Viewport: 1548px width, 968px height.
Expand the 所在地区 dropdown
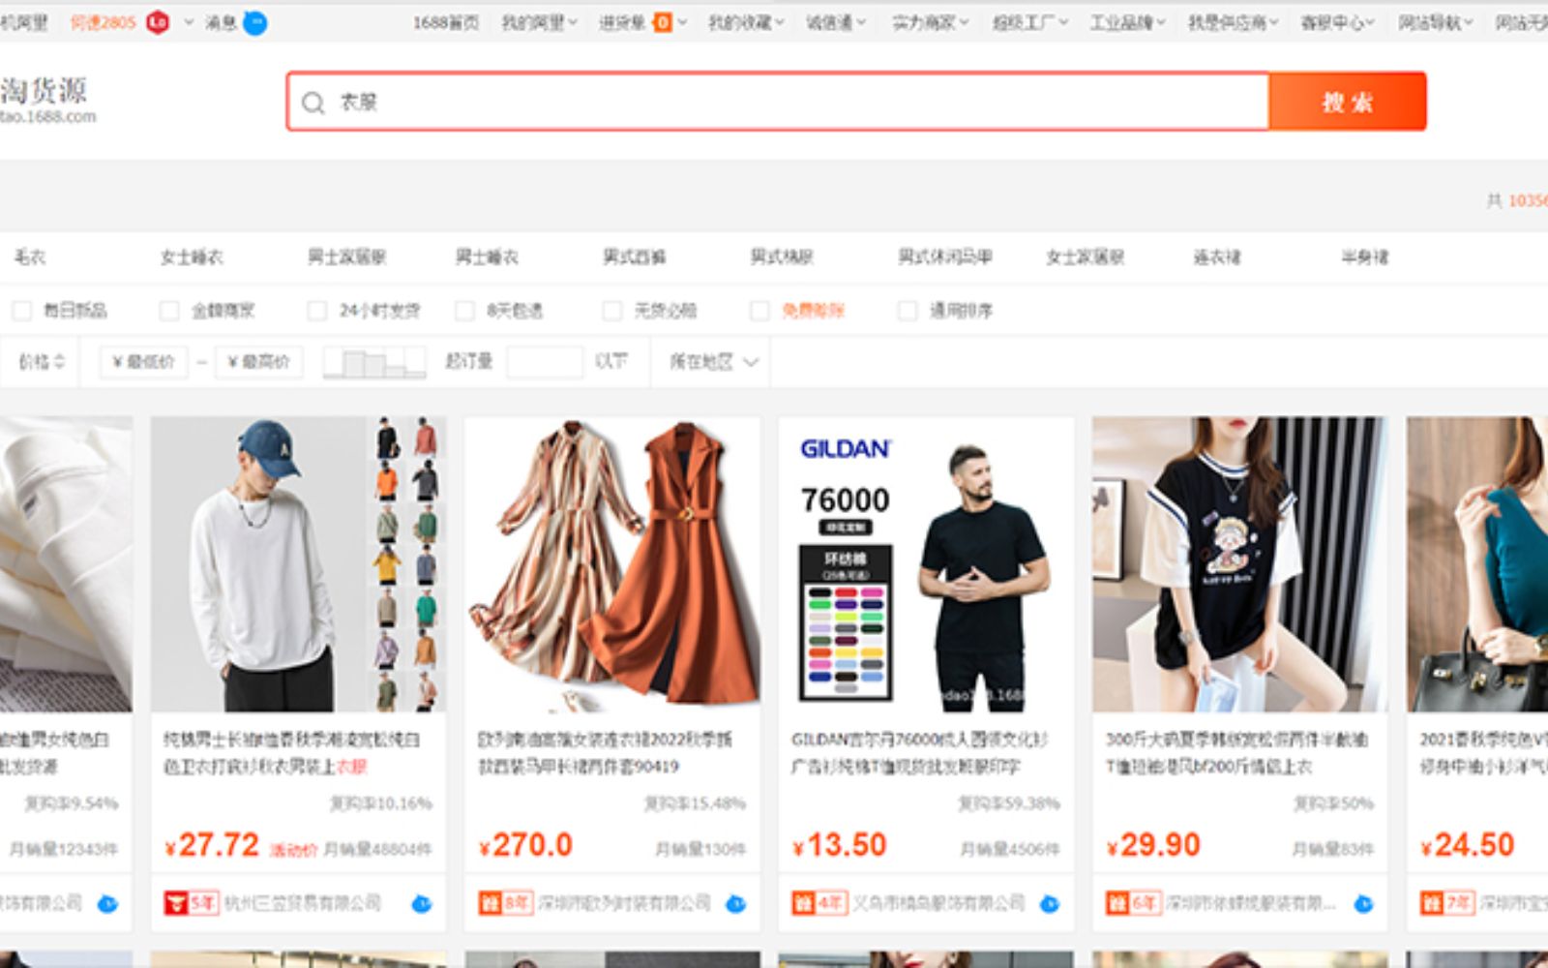coord(713,362)
